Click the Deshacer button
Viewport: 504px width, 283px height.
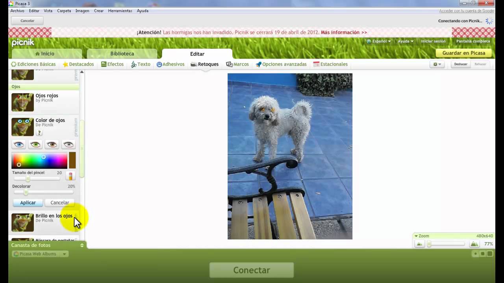pyautogui.click(x=461, y=64)
